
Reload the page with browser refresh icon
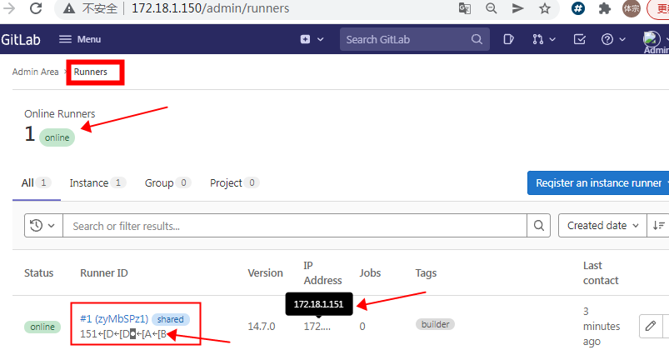[x=36, y=8]
